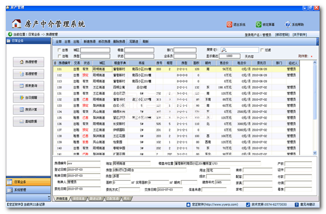The width and height of the screenshot is (326, 214).
Task: Click the 用途 field showing 住宅
Action: 218,170
